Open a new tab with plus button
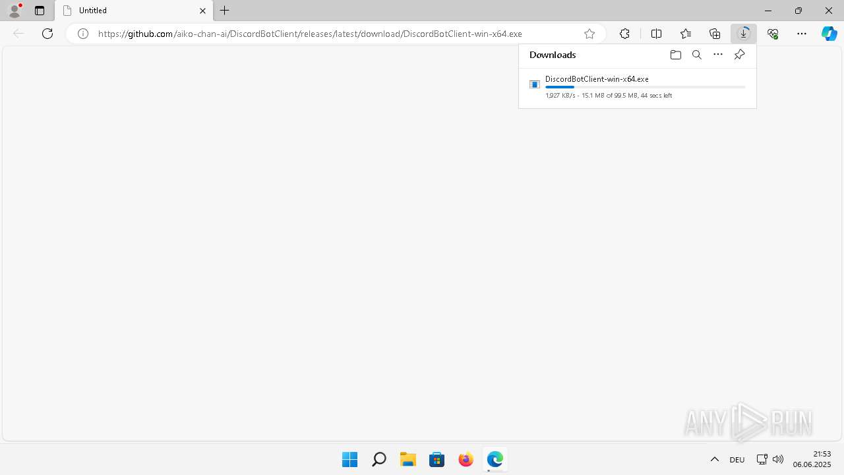844x475 pixels. click(x=225, y=11)
